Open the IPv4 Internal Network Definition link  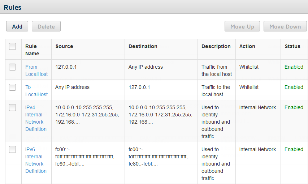point(36,118)
